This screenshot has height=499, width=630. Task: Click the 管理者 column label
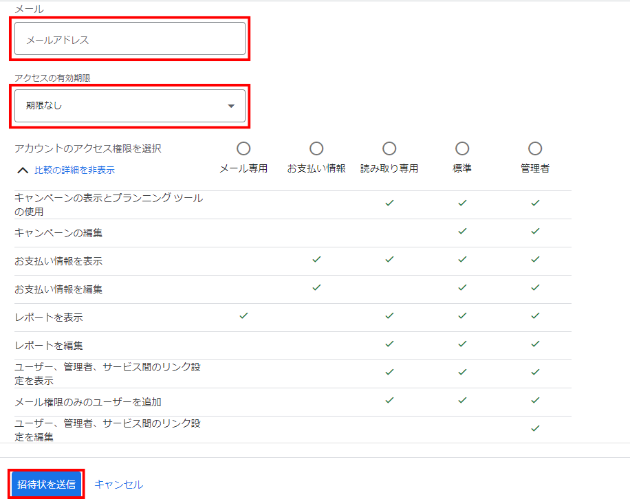pyautogui.click(x=535, y=168)
